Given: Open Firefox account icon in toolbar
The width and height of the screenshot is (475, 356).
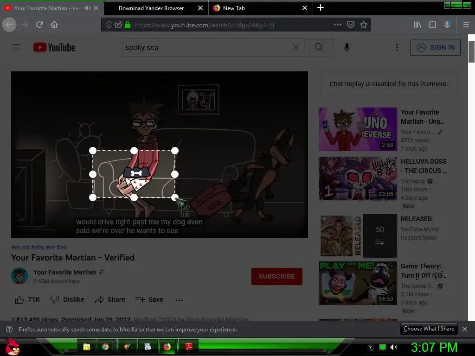Looking at the screenshot, I should pos(447,25).
